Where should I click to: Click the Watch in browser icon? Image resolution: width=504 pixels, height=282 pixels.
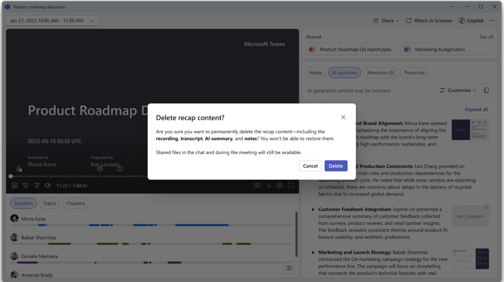point(408,20)
